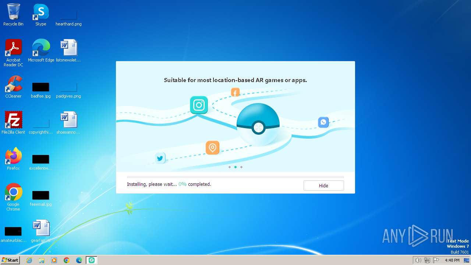Click the 'Suitable for most location-based AR games' heading
This screenshot has width=471, height=265.
(x=235, y=80)
